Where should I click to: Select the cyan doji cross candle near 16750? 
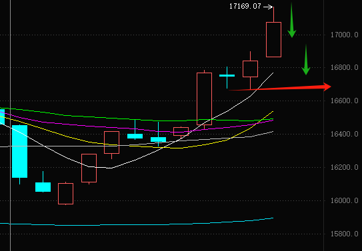(x=227, y=76)
